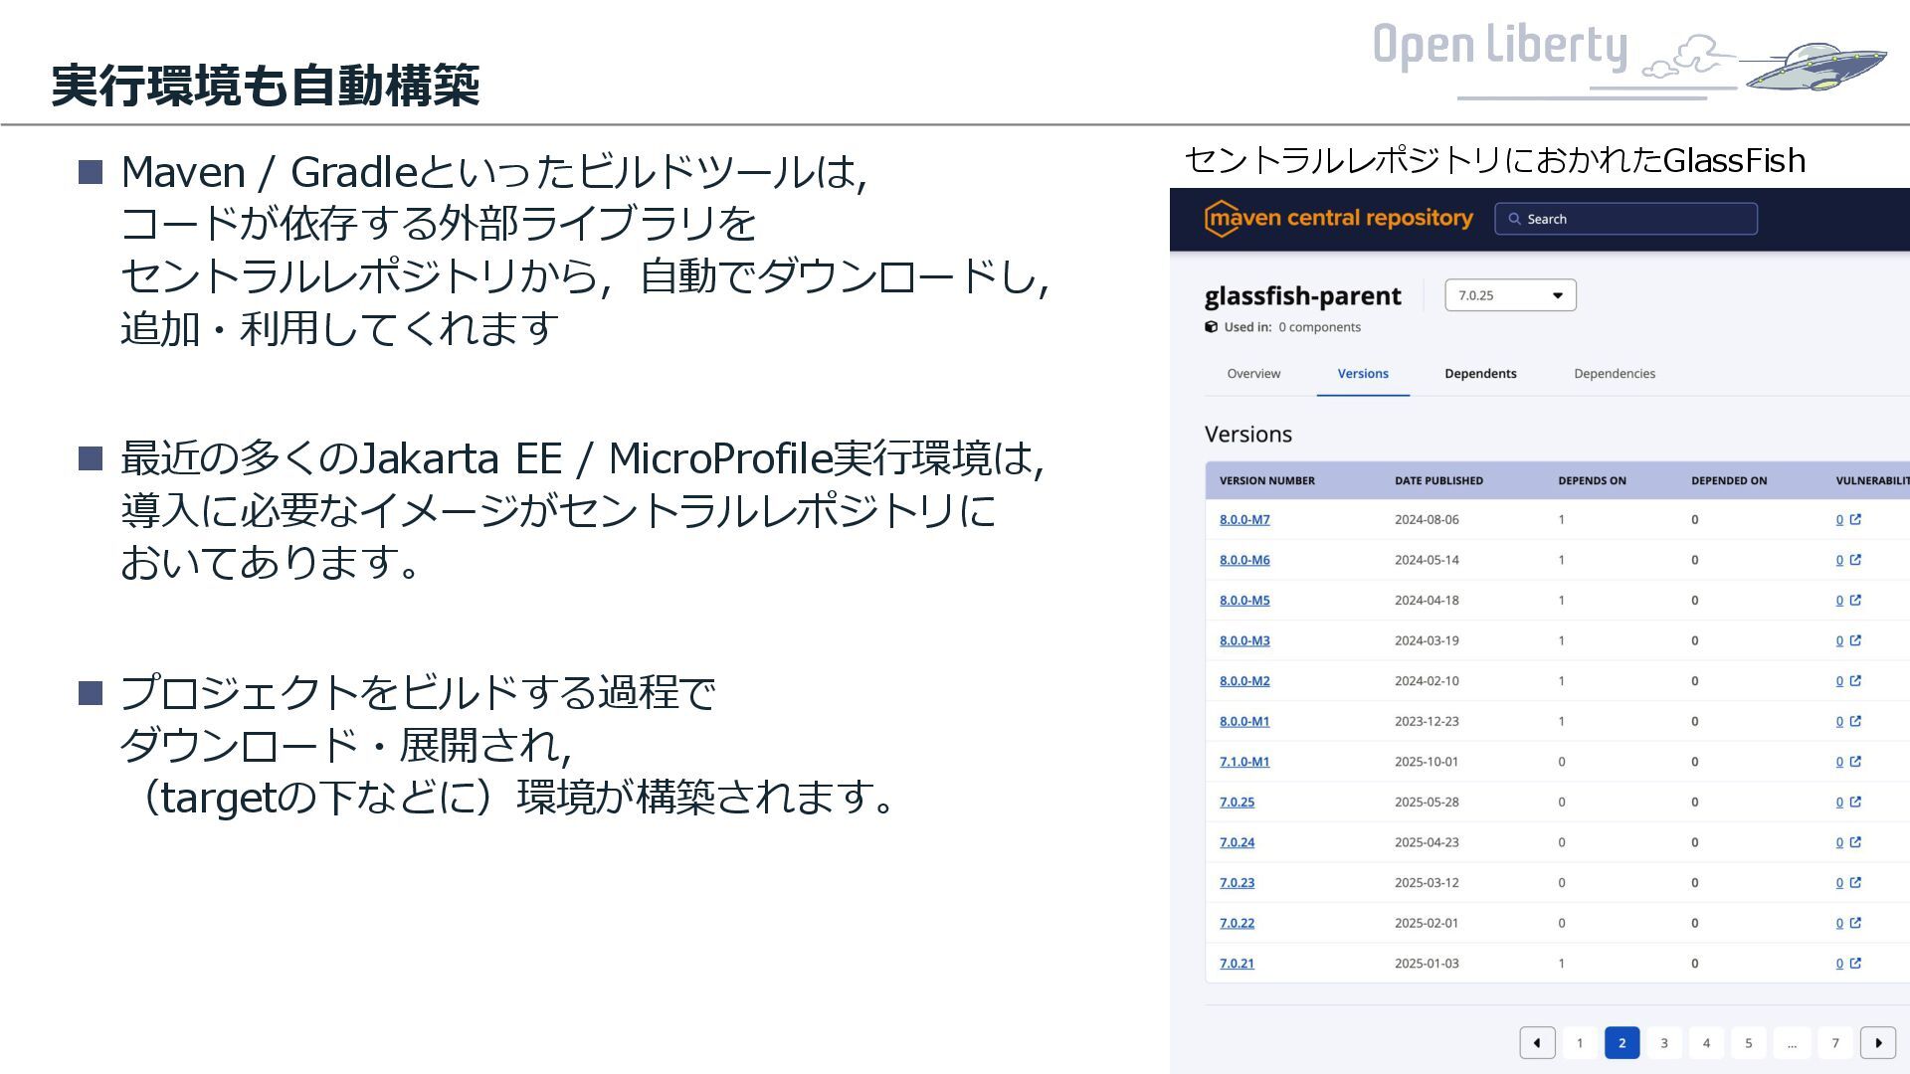The height and width of the screenshot is (1074, 1910).
Task: Click the Maven Central Repository logo
Action: click(1338, 219)
